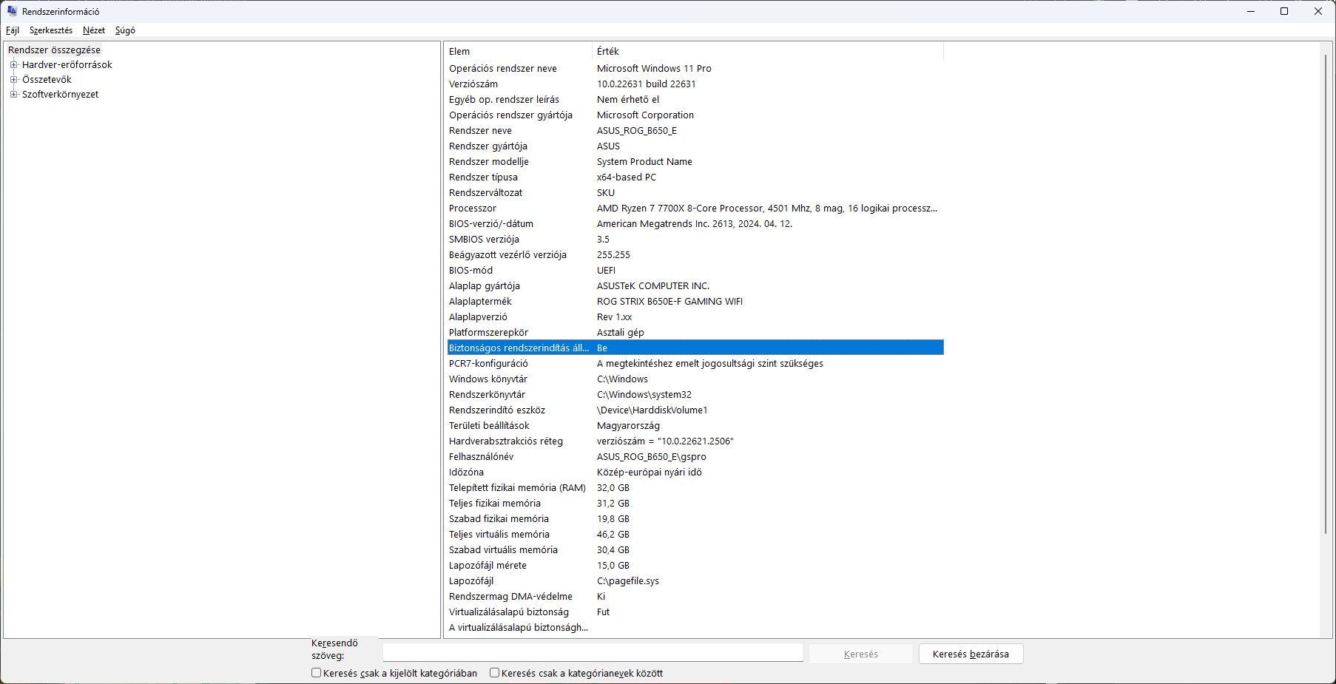
Task: Sort by the Elem column header
Action: pyautogui.click(x=518, y=51)
